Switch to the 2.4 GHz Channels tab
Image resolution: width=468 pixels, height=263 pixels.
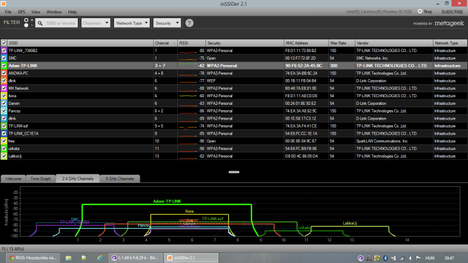[x=78, y=179]
